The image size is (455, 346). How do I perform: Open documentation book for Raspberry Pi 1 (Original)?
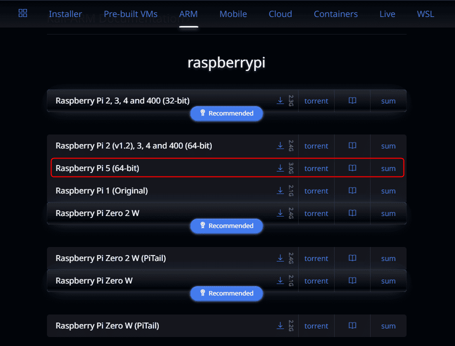pyautogui.click(x=352, y=190)
